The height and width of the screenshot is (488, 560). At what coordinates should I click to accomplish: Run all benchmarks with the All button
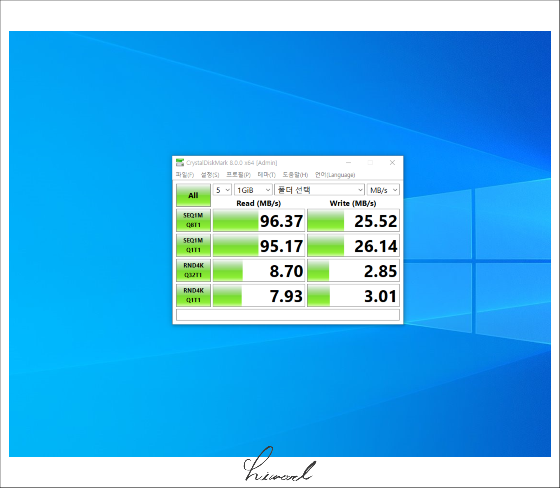click(x=193, y=195)
